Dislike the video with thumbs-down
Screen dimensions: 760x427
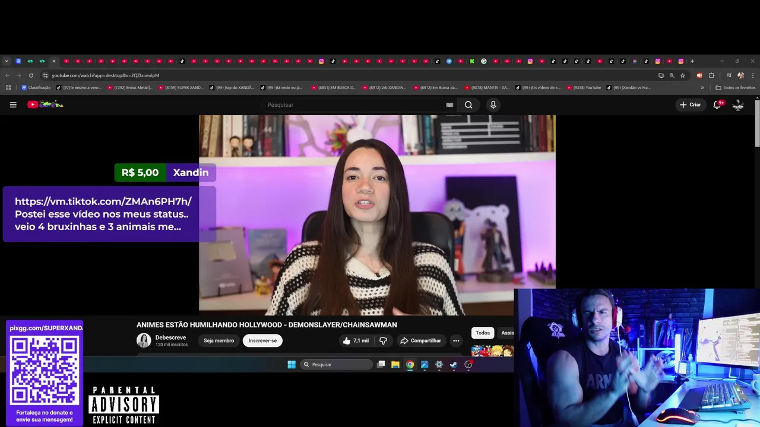(x=383, y=340)
